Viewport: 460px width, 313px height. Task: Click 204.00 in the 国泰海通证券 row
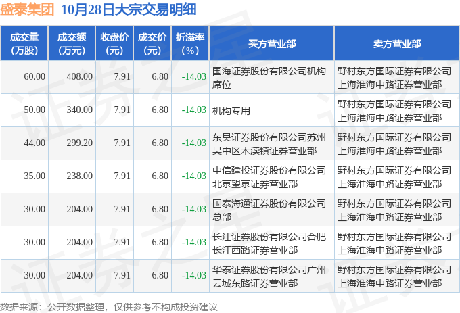pos(80,210)
